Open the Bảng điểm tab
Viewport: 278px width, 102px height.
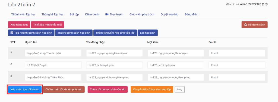click(x=191, y=14)
